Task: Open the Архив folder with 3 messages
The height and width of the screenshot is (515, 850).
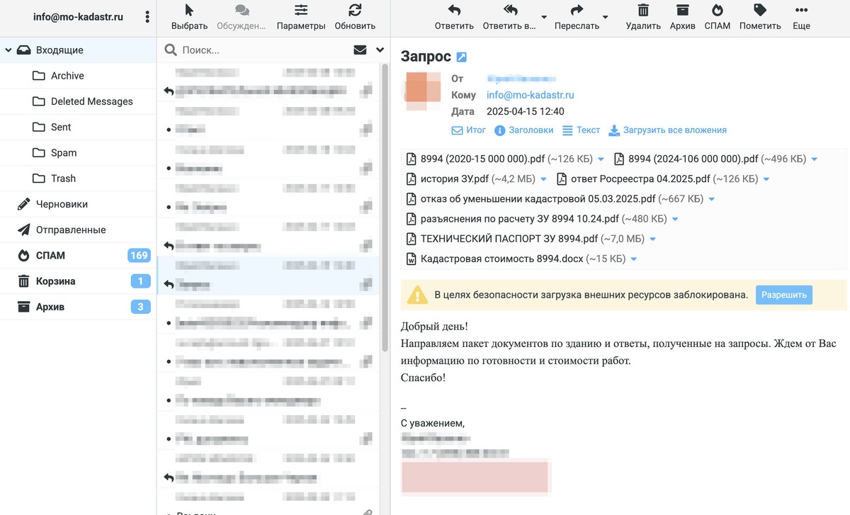Action: [78, 307]
